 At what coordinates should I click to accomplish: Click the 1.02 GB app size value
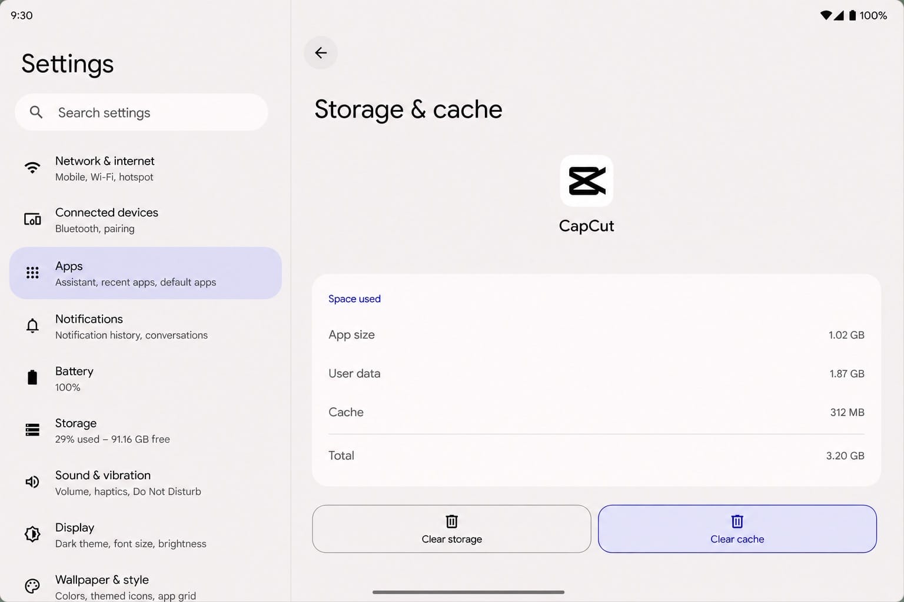click(x=846, y=335)
